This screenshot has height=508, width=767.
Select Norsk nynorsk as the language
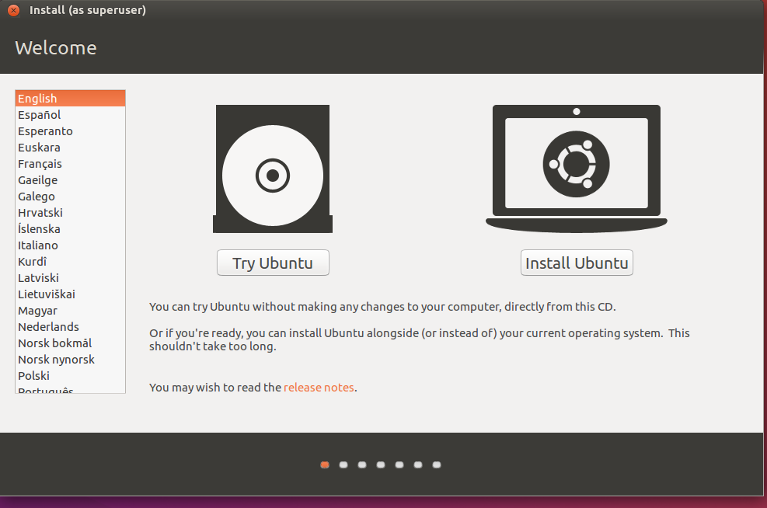71,360
